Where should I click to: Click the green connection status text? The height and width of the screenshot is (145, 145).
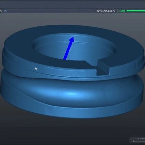pyautogui.click(x=122, y=11)
